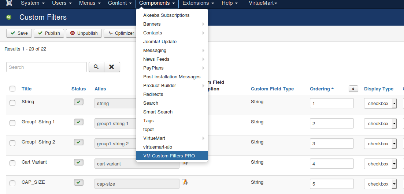Select Post-installation Messages entry
This screenshot has width=404, height=194.
pyautogui.click(x=172, y=77)
